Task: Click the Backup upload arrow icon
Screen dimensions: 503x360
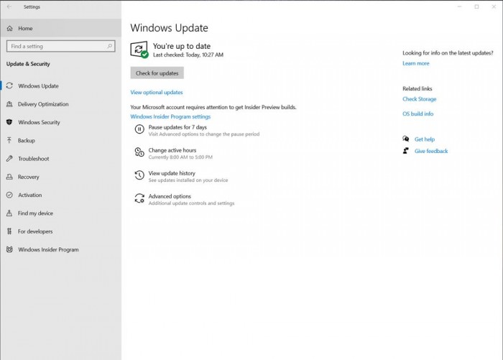Action: [9, 140]
